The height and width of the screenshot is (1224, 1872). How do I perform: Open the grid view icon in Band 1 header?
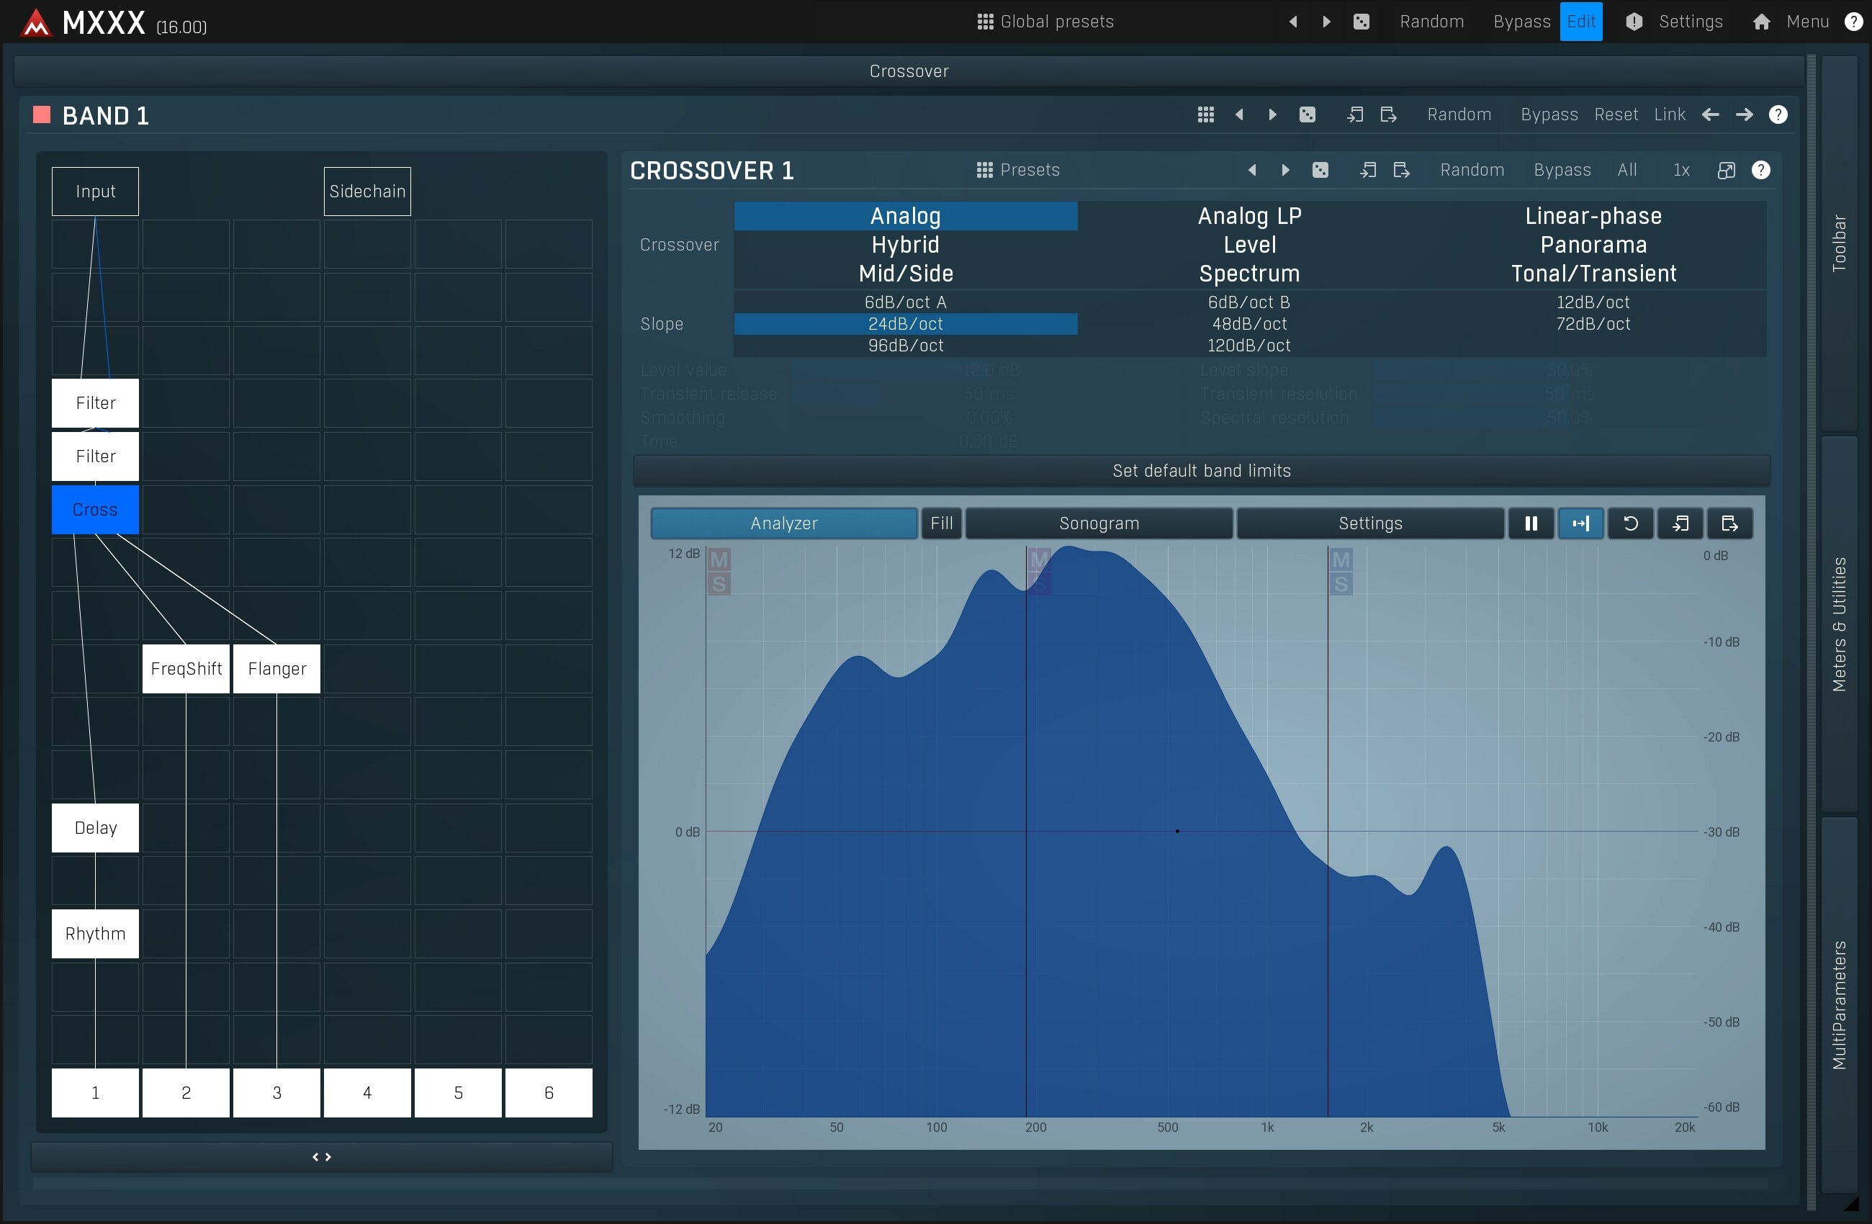1206,115
